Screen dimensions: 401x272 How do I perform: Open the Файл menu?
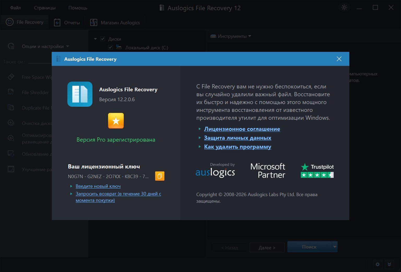point(15,8)
